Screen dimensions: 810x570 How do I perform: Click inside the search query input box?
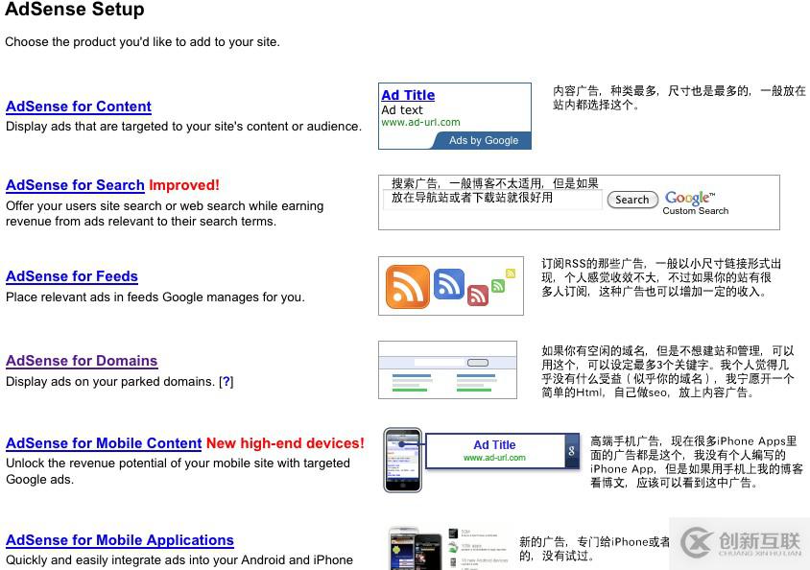tap(491, 200)
